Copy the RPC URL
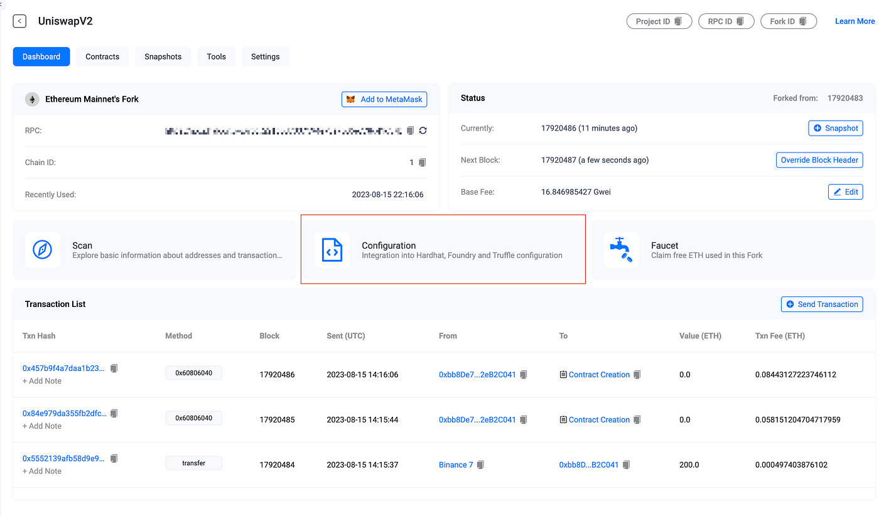This screenshot has height=516, width=879. tap(410, 131)
